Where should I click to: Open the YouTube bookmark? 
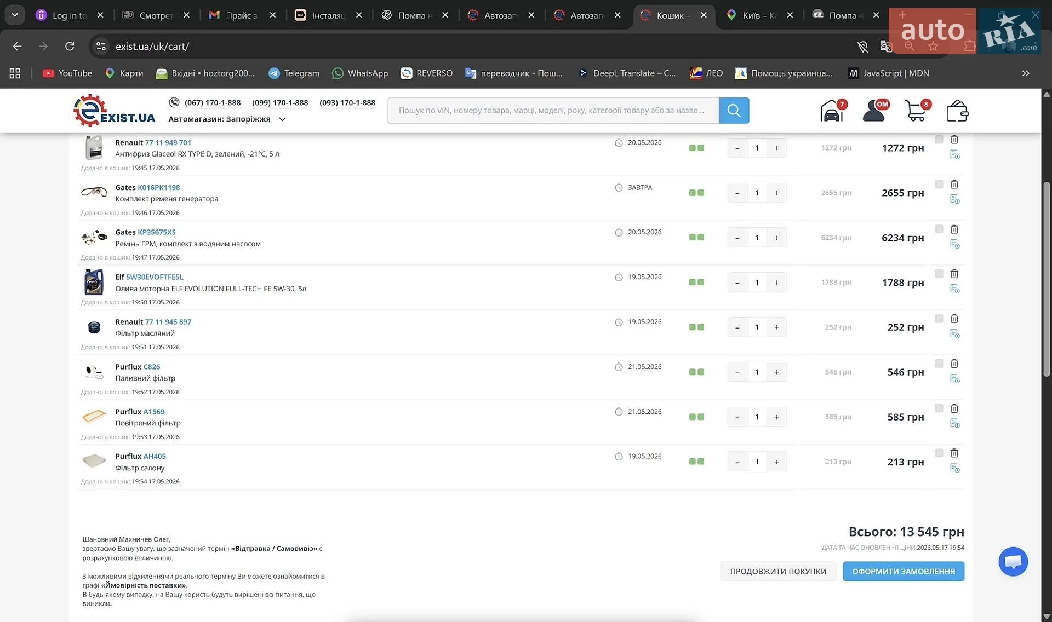pos(67,73)
